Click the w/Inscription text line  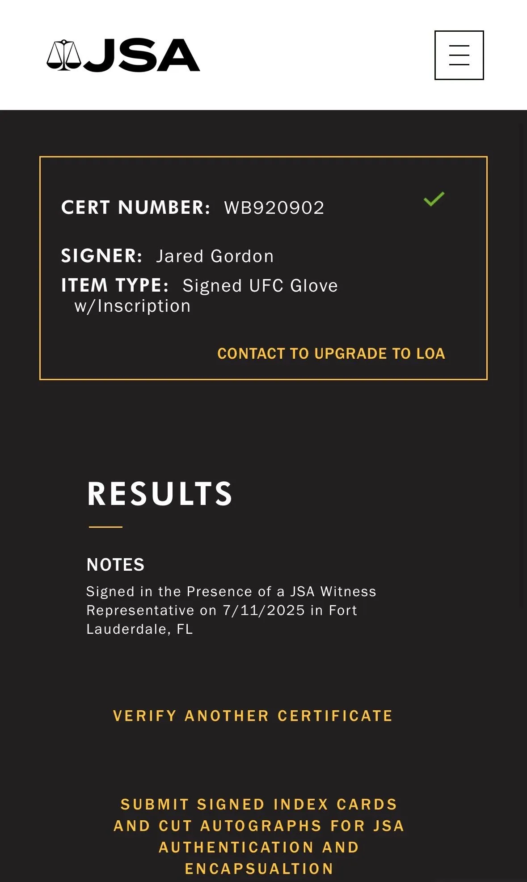tap(133, 306)
